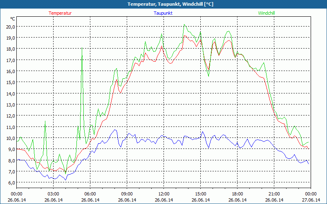Click the '18:00' time label

point(237,194)
